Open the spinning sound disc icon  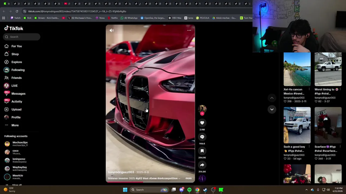pos(202,178)
